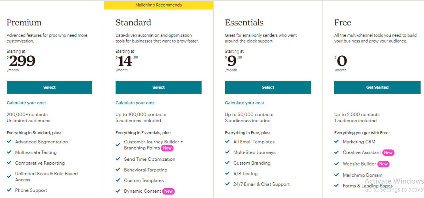Click the New badge beside Website Builder
The height and width of the screenshot is (198, 424).
(383, 164)
